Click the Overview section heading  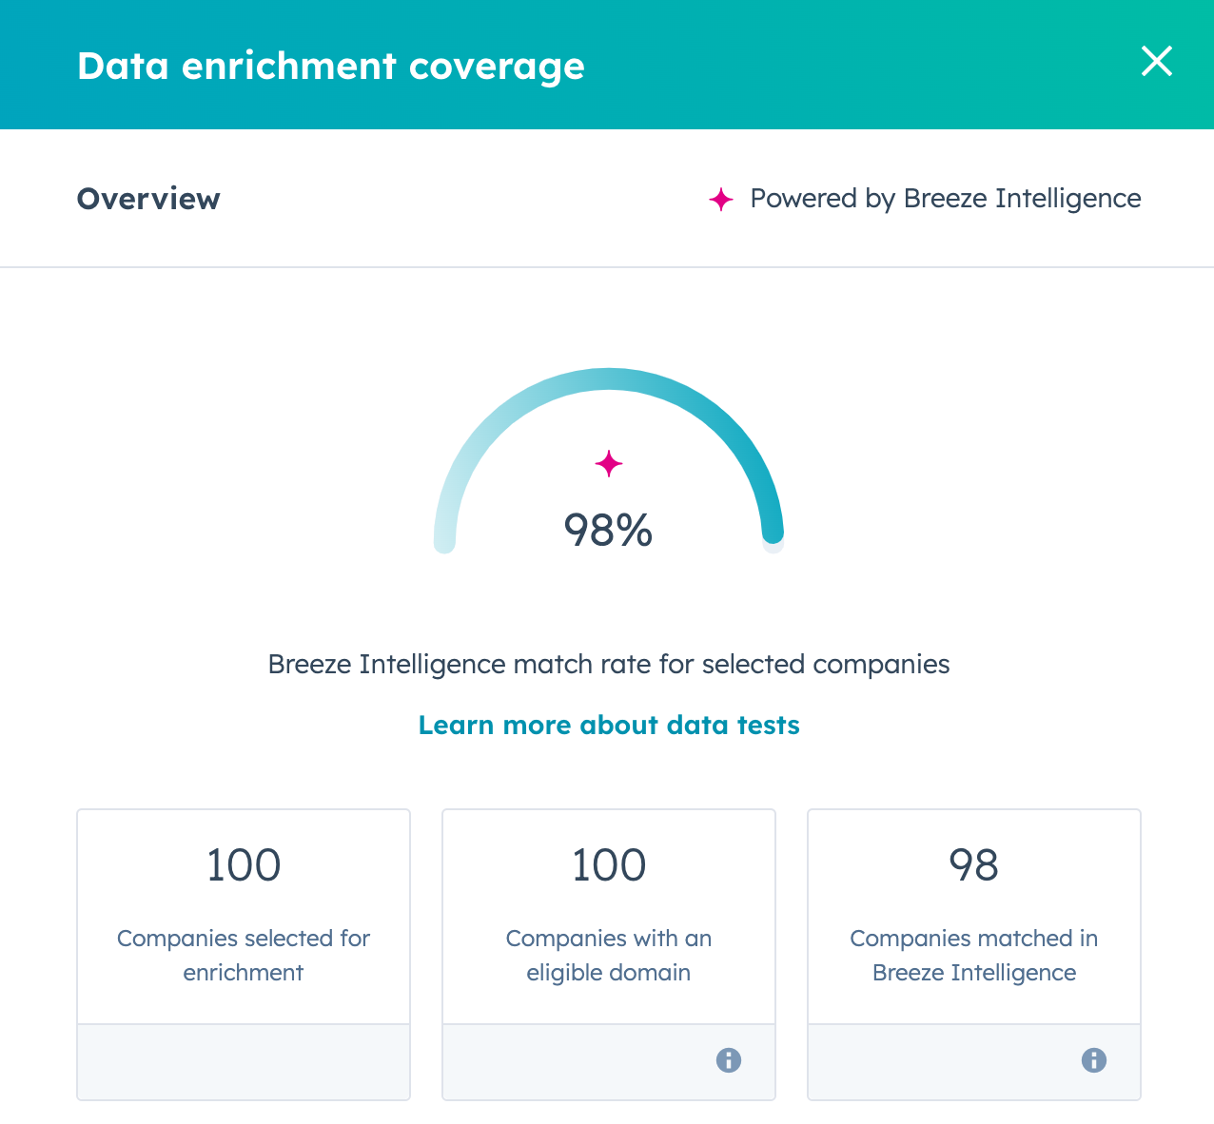(x=148, y=199)
